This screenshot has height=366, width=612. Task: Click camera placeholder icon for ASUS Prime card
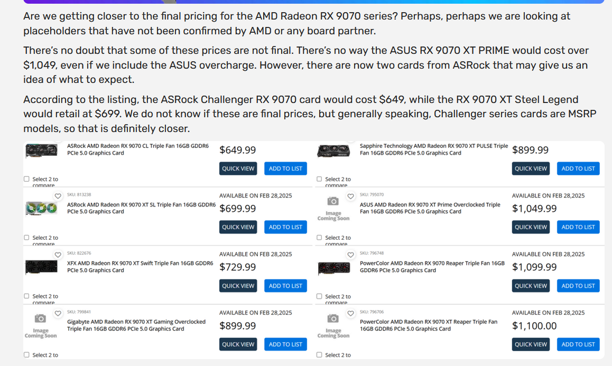tap(333, 201)
